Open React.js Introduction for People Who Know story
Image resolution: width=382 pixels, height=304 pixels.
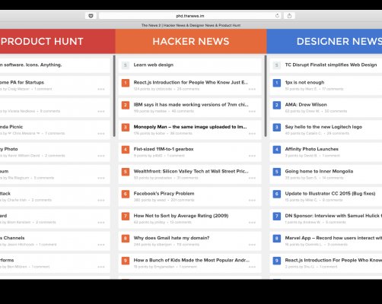click(x=191, y=82)
